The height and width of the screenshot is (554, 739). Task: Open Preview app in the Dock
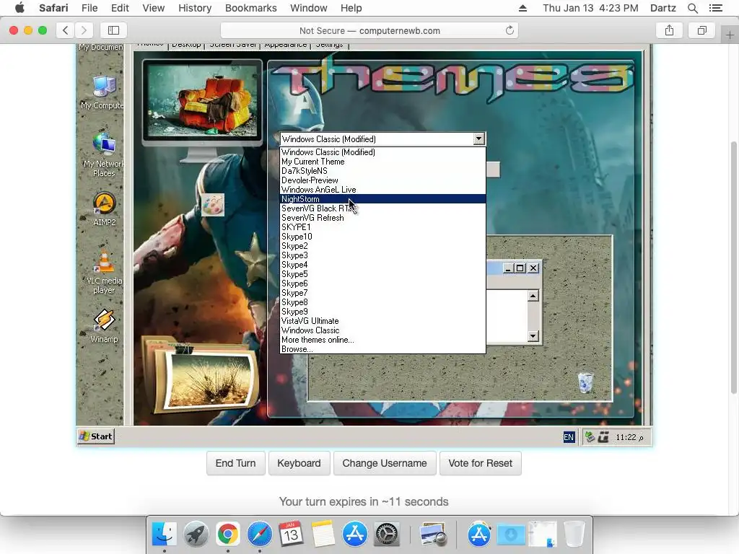[x=433, y=535]
